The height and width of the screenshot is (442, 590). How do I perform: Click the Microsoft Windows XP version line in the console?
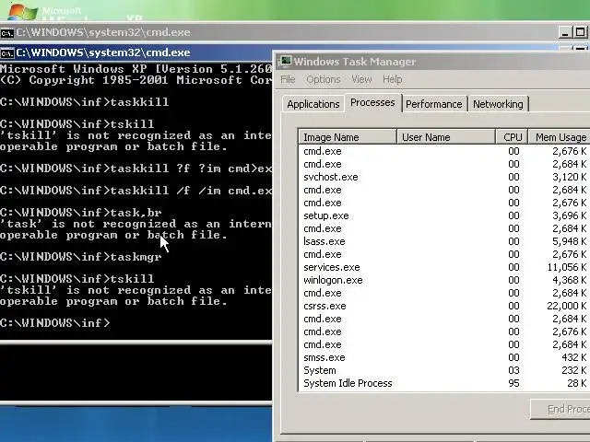[x=136, y=69]
